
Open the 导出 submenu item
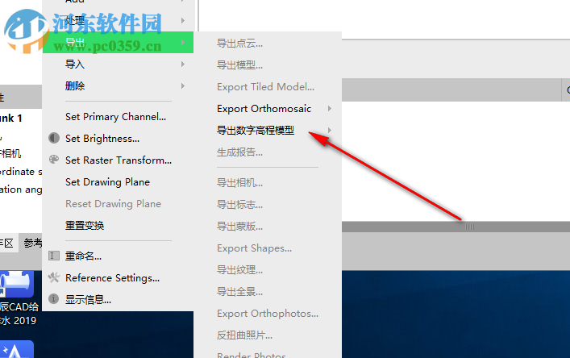[x=118, y=42]
